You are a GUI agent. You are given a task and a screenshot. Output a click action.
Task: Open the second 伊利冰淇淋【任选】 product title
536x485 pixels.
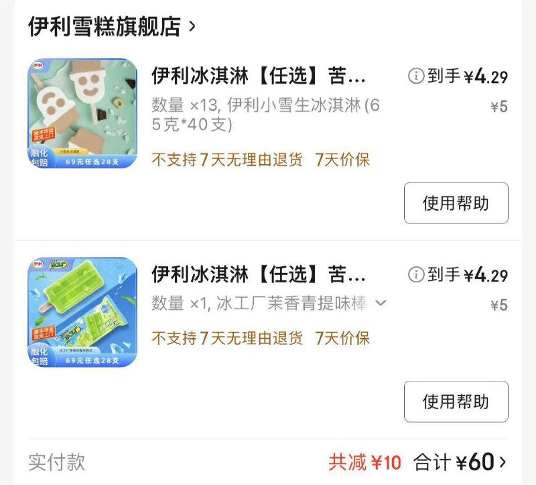pos(259,274)
